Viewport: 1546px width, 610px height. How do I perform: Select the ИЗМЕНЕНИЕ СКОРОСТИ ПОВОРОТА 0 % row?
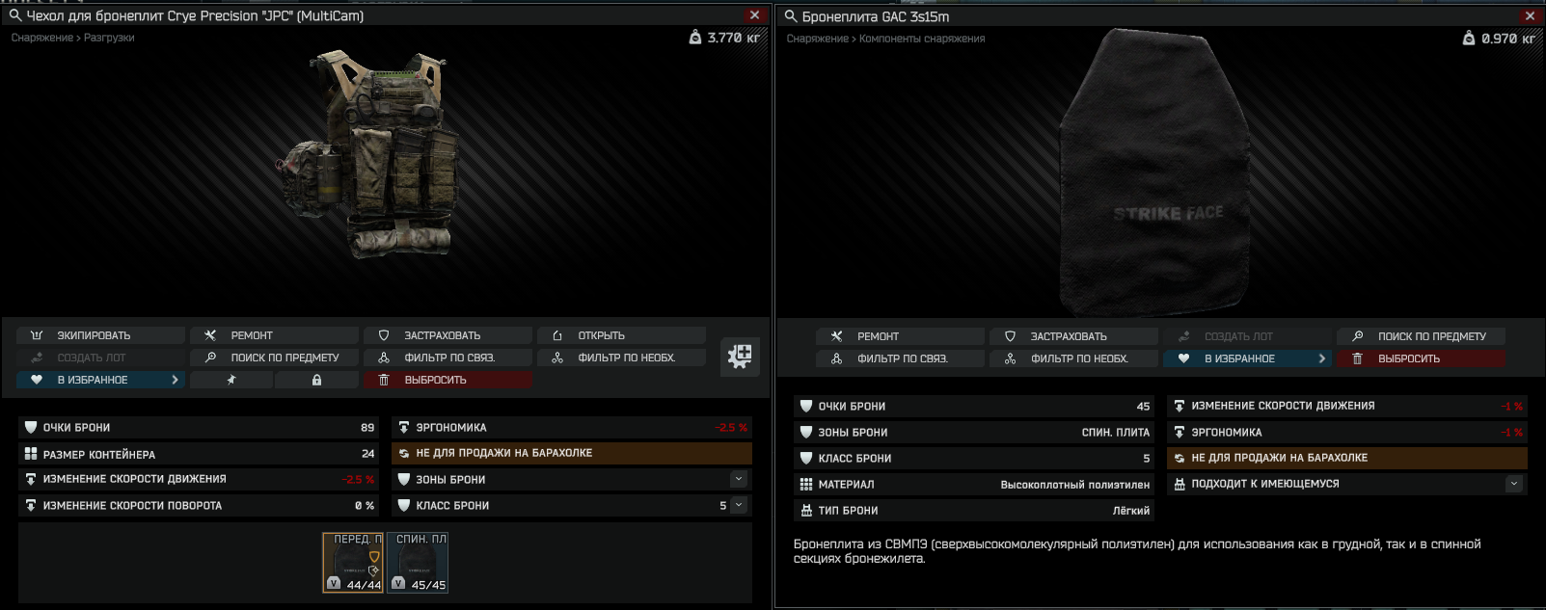pos(198,505)
